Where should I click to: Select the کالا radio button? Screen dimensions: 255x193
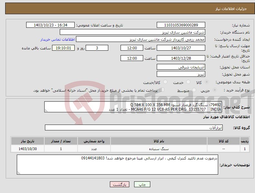point(207,82)
